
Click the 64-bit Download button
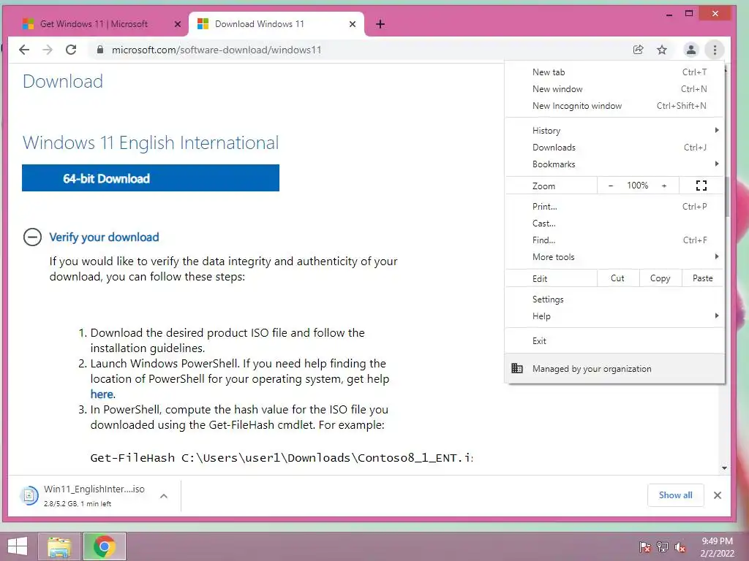pyautogui.click(x=151, y=178)
